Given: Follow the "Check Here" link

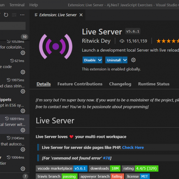Looking at the screenshot, I should click(133, 147).
